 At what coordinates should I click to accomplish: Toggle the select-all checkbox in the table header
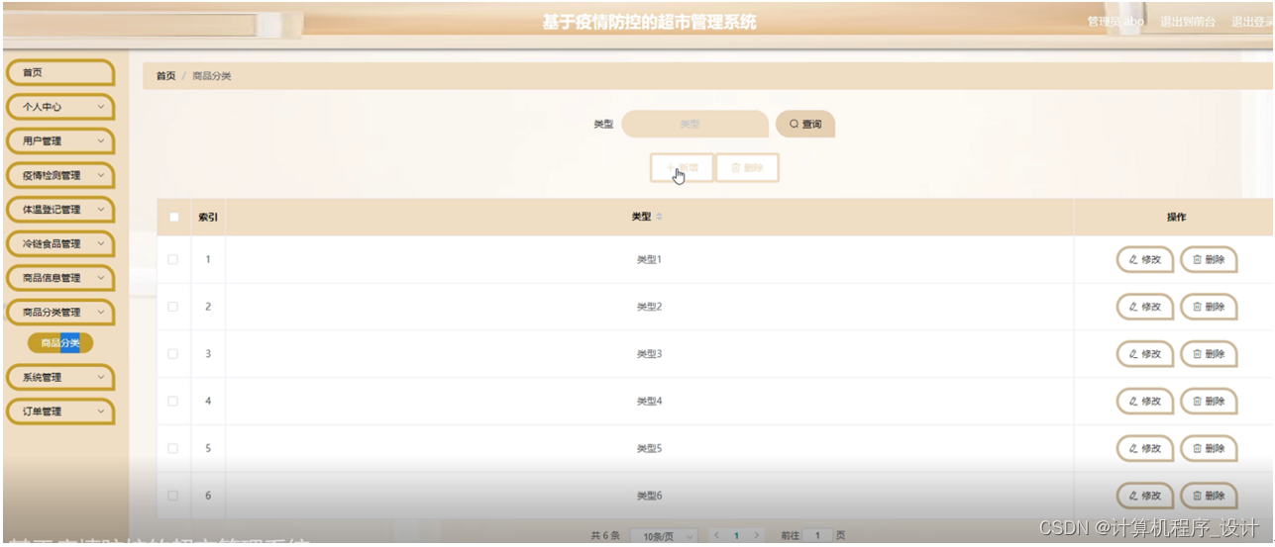pos(174,217)
